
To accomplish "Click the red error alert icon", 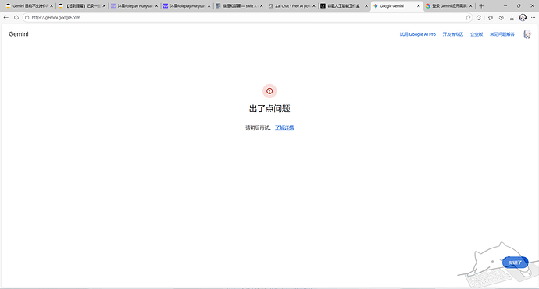I will pyautogui.click(x=269, y=91).
